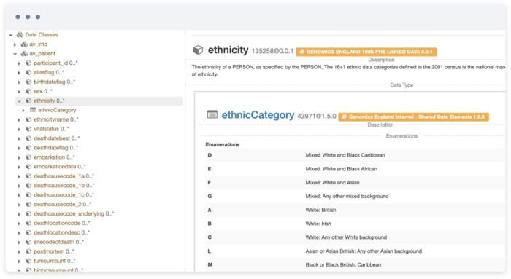
Task: Open the ethnicCategory data type link
Action: [x=258, y=115]
